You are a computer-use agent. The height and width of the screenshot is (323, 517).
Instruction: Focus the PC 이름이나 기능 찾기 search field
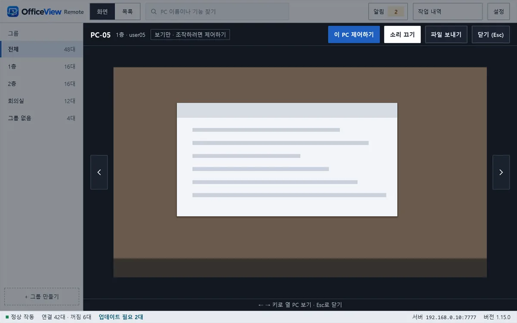(x=217, y=12)
